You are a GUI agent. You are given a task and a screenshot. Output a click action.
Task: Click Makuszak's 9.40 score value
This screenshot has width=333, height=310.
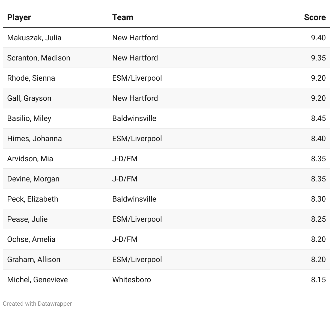pos(318,38)
